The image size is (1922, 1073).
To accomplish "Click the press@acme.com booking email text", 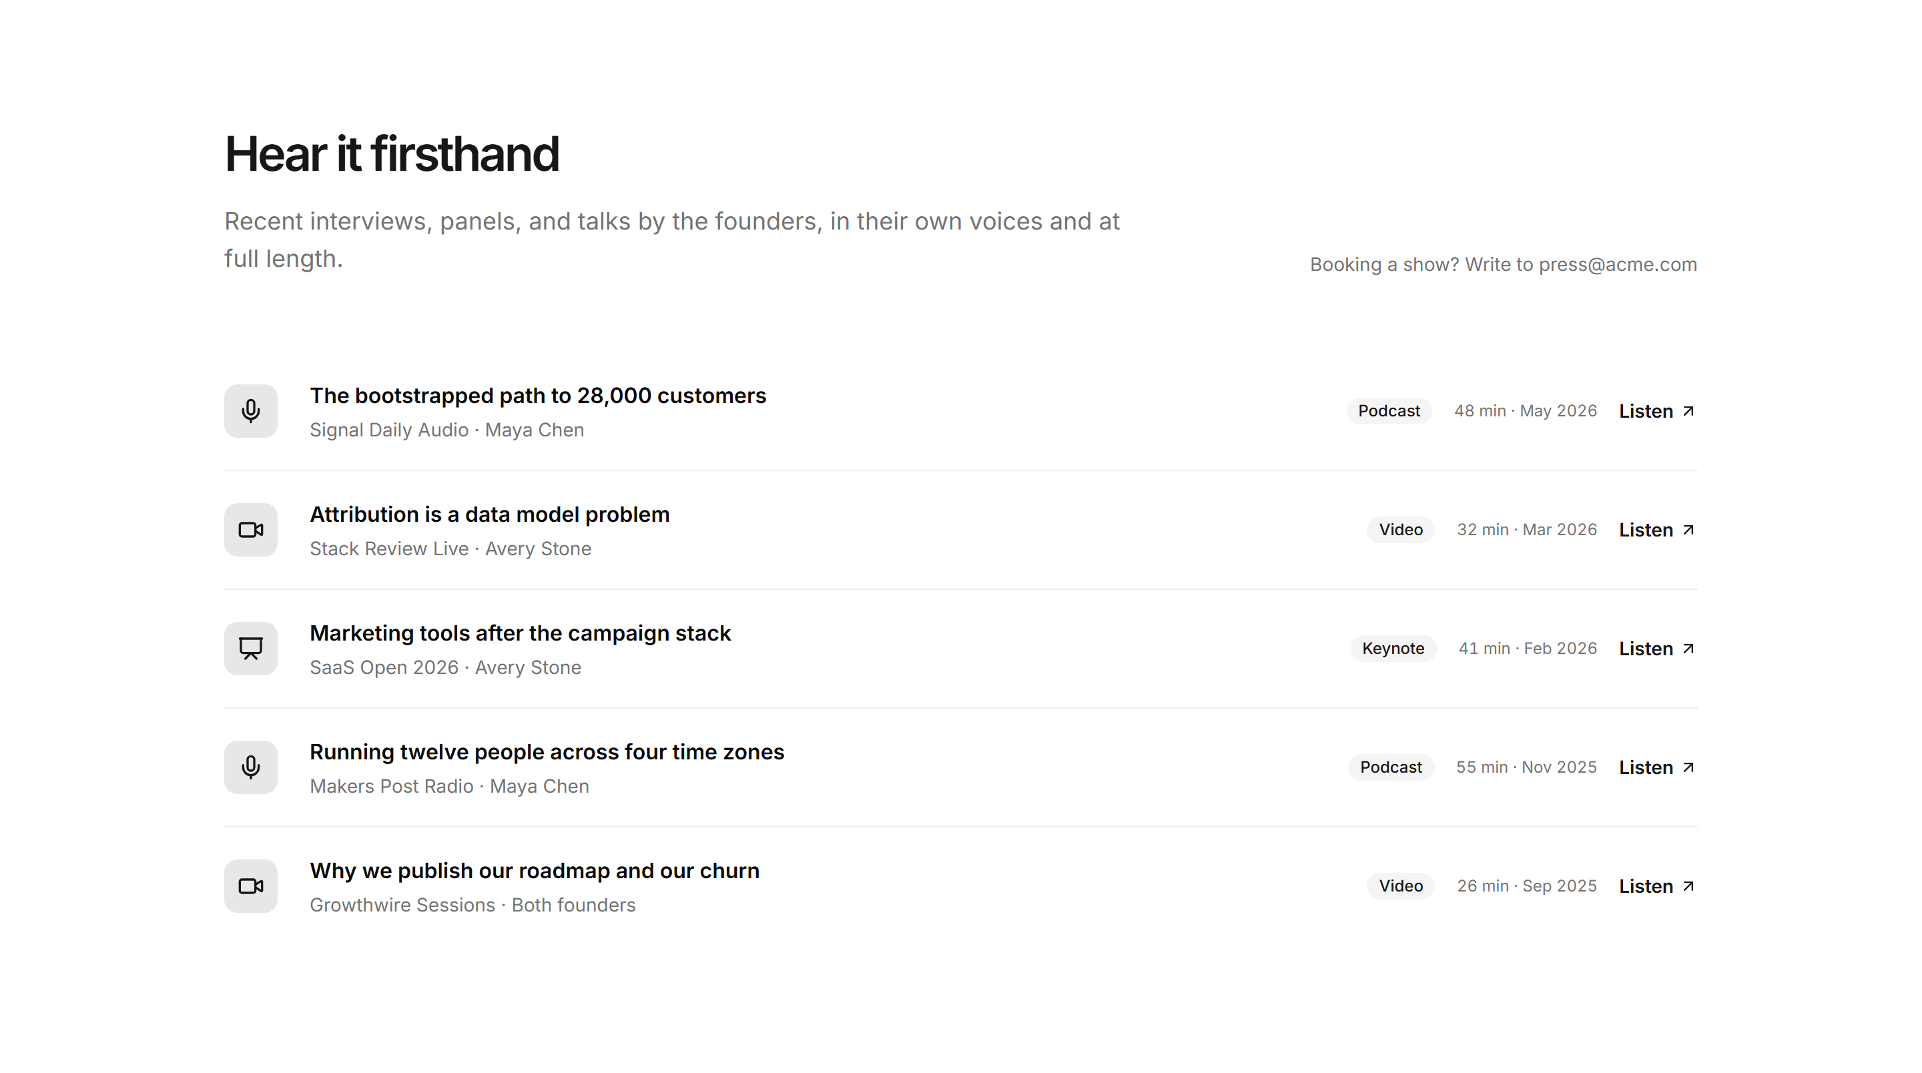I will click(x=1618, y=264).
